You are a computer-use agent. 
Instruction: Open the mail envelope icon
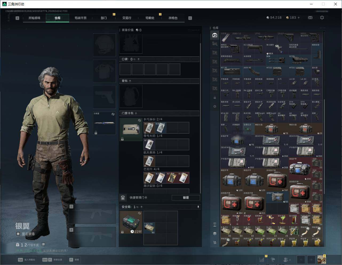pos(310,18)
